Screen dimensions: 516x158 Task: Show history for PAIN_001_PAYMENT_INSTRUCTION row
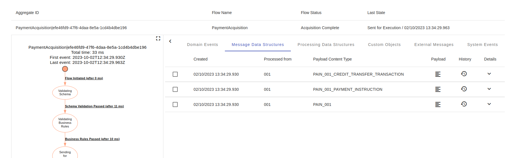click(464, 89)
